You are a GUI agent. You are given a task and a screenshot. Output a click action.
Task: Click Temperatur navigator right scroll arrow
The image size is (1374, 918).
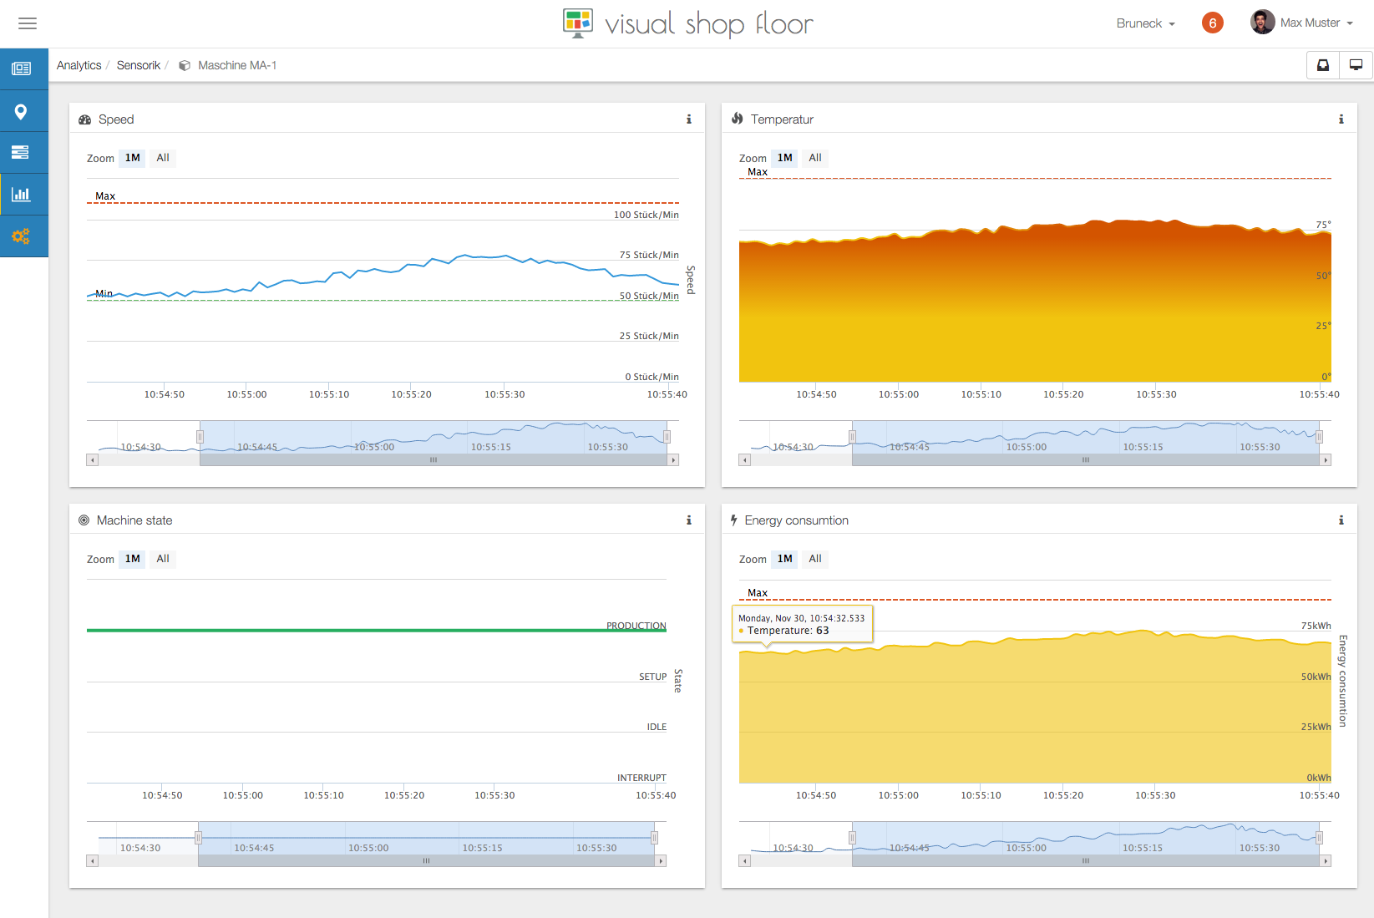coord(1326,460)
